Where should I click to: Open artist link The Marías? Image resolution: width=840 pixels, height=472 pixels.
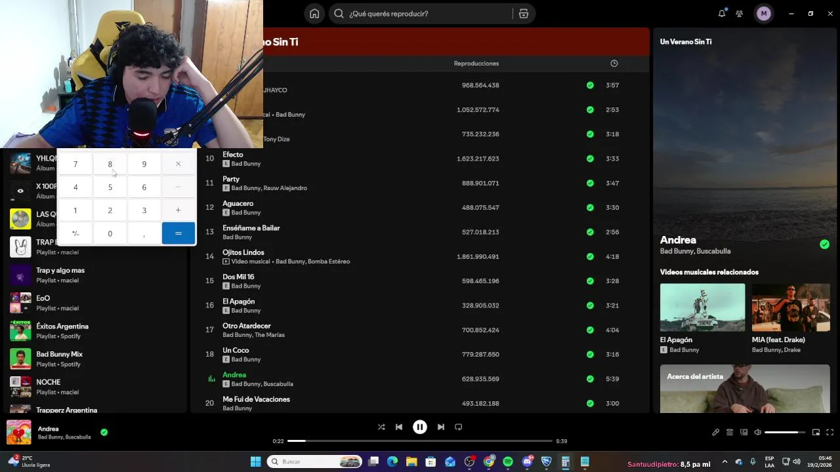click(x=271, y=335)
